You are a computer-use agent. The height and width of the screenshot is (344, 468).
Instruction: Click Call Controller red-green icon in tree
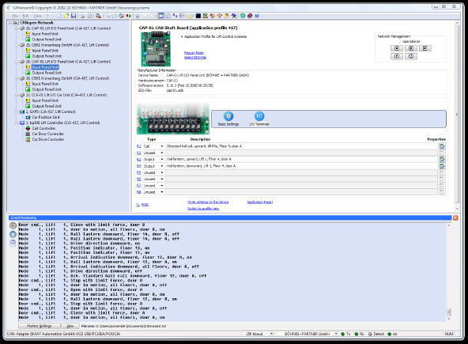coord(28,128)
